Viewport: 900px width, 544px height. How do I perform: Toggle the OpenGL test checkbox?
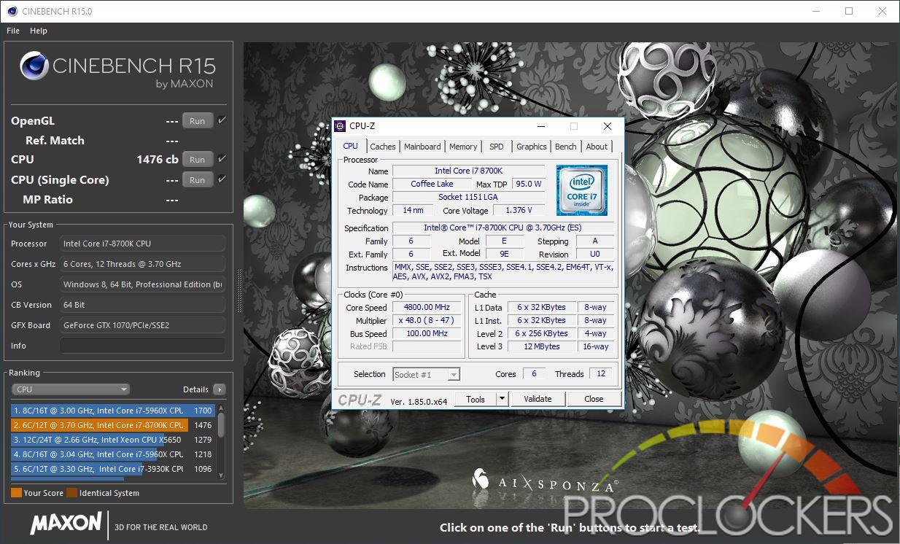coord(222,120)
